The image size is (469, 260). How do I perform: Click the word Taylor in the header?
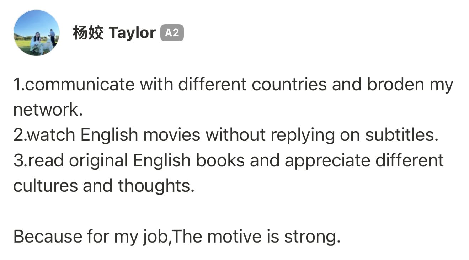[x=132, y=33]
